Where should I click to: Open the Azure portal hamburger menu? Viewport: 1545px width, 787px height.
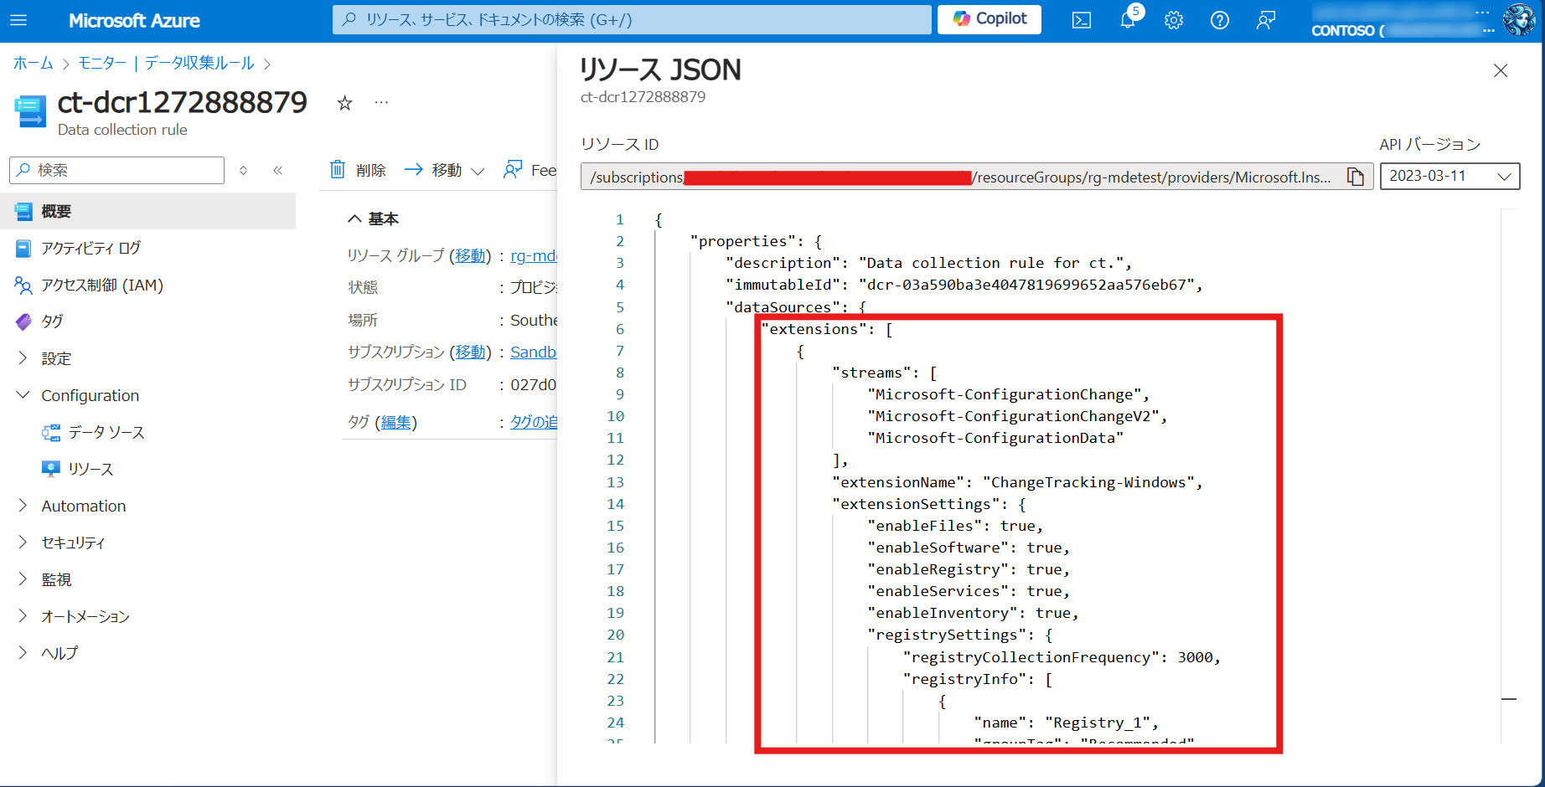[x=18, y=20]
